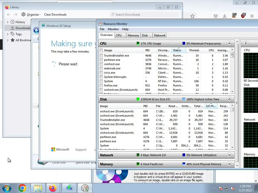Toggle the select-all Image header checkbox

pos(101,50)
